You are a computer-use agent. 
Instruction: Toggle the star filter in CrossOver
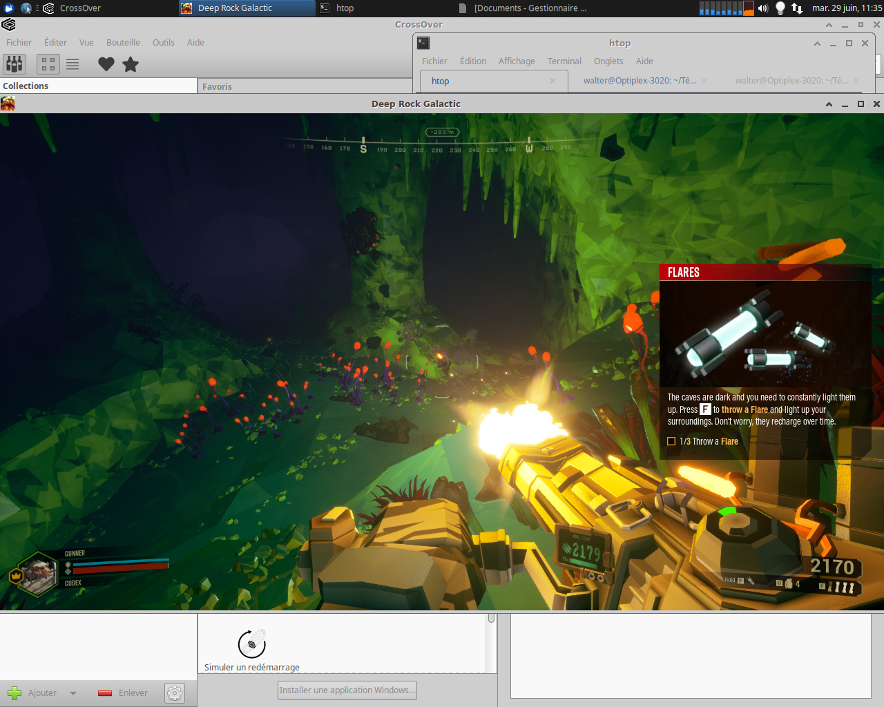(x=128, y=64)
